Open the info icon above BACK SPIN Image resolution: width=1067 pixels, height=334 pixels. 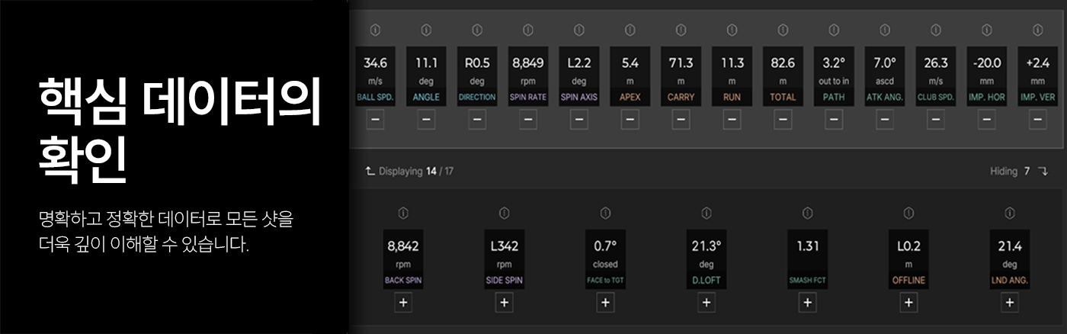pos(404,212)
